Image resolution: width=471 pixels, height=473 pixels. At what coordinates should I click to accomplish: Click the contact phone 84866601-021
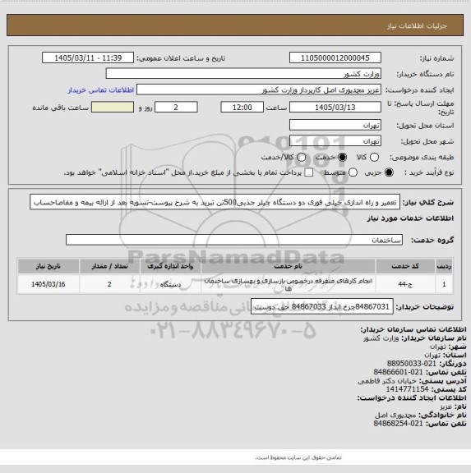(x=398, y=372)
